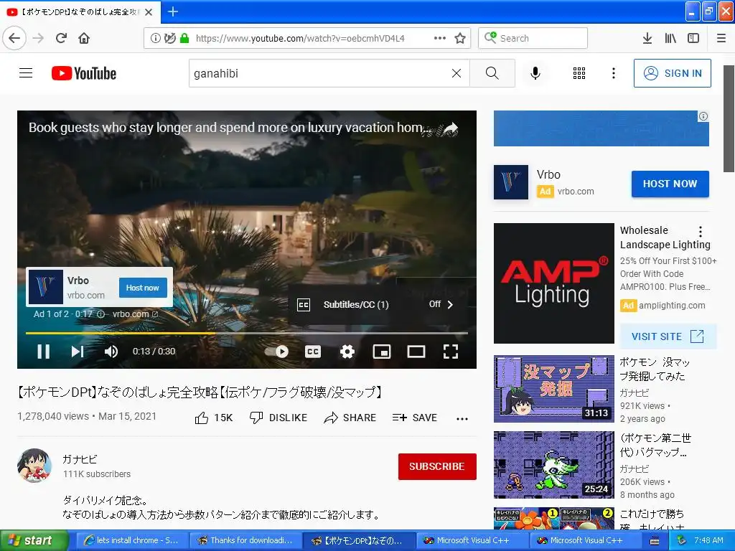The height and width of the screenshot is (551, 735).
Task: Open the AMP Lighting ad thumbnail
Action: click(553, 283)
